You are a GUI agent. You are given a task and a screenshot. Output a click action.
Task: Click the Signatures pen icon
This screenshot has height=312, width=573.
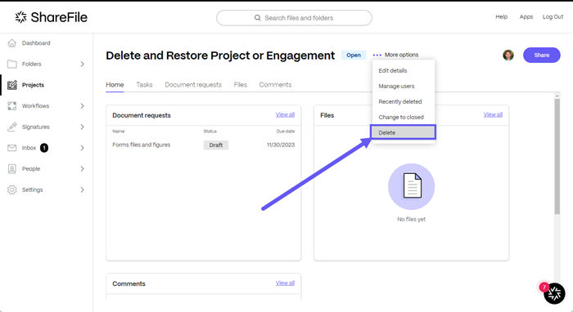click(12, 127)
